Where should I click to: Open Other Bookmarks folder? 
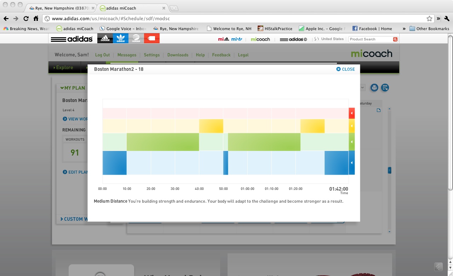pos(429,29)
